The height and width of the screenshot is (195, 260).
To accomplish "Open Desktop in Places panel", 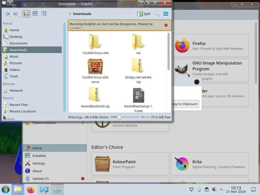I will point(32,37).
